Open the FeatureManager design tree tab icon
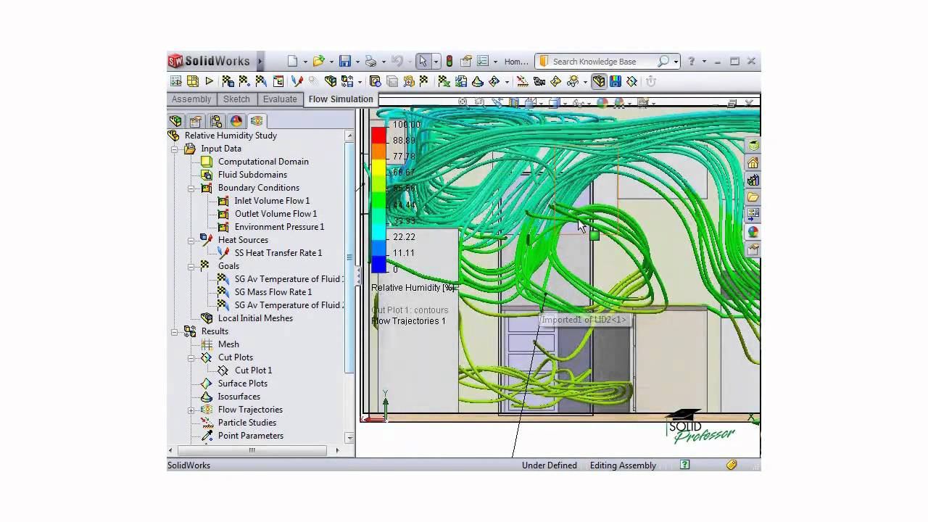Image resolution: width=928 pixels, height=522 pixels. pyautogui.click(x=175, y=121)
